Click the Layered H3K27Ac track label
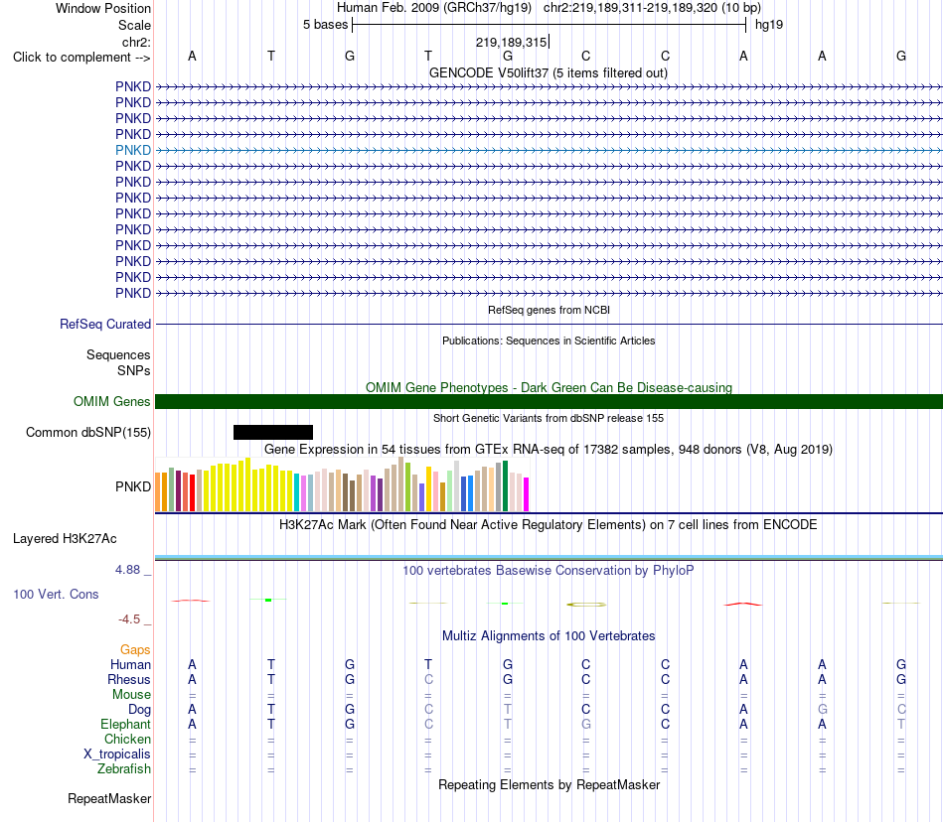This screenshot has width=944, height=822. [x=65, y=539]
